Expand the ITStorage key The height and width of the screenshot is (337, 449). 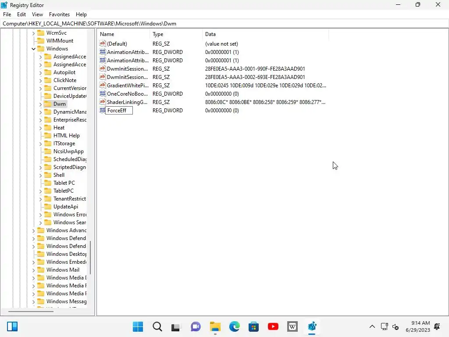tap(40, 143)
